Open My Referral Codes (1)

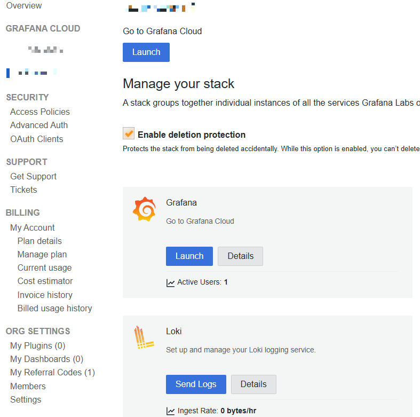[52, 373]
